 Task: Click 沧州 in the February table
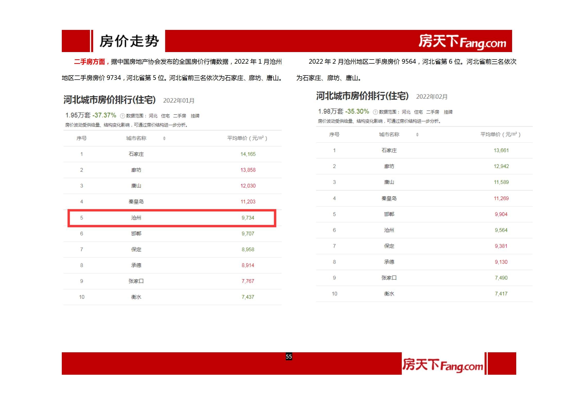389,230
